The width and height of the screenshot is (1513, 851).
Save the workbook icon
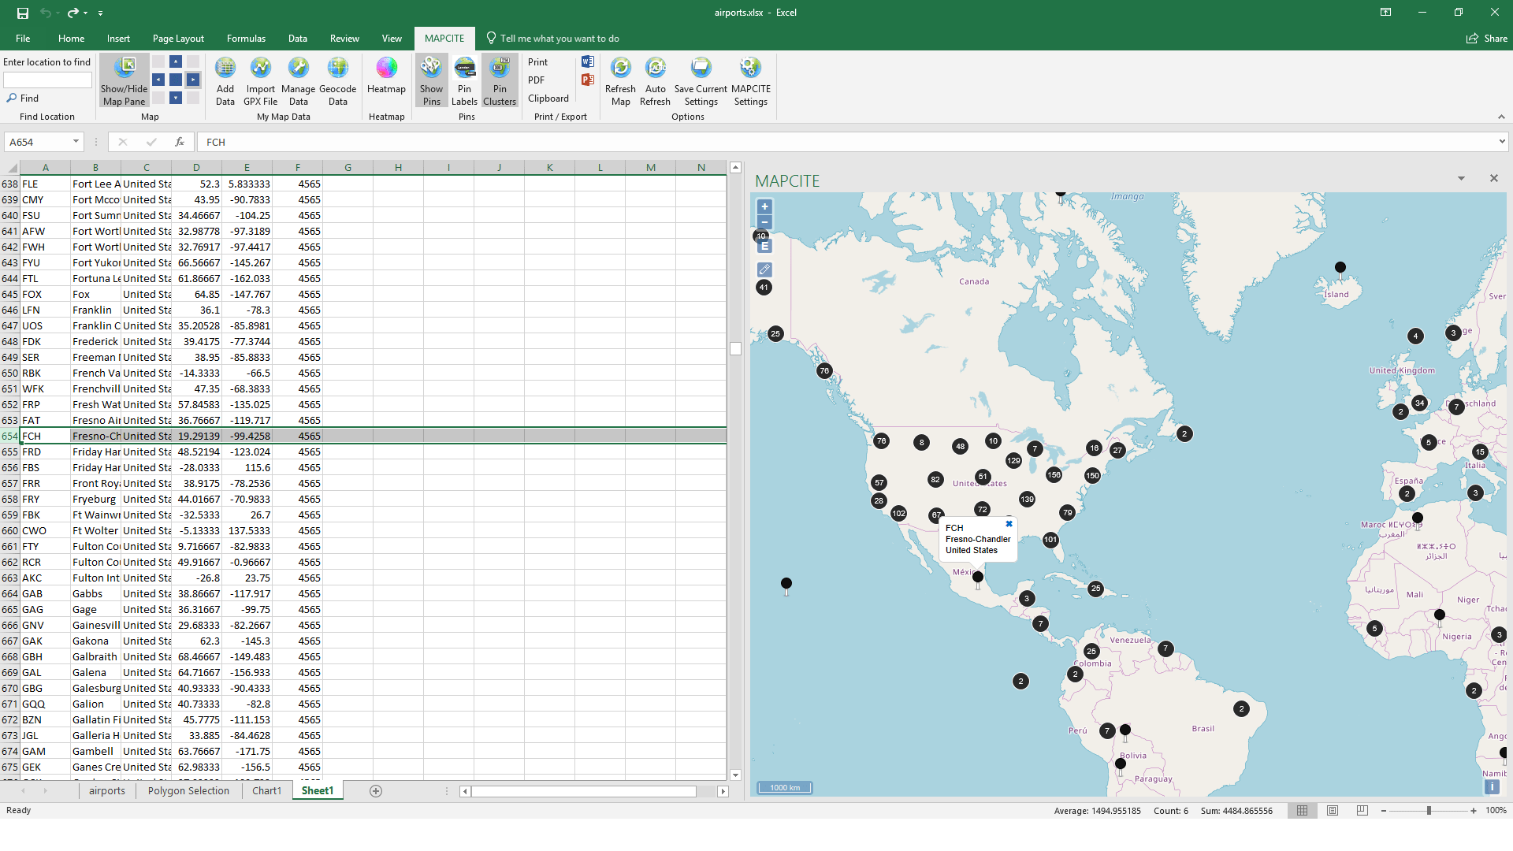(23, 13)
